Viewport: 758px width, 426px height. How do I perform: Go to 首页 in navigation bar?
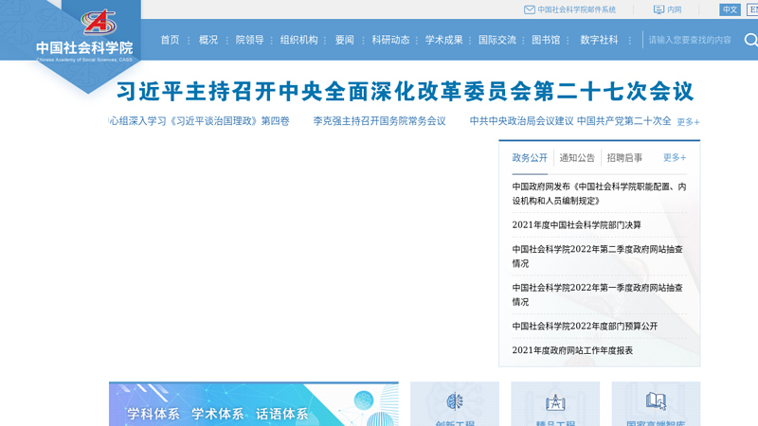(170, 40)
